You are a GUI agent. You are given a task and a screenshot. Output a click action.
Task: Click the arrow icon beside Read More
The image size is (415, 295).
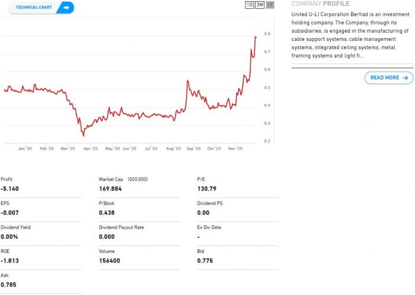coord(406,78)
